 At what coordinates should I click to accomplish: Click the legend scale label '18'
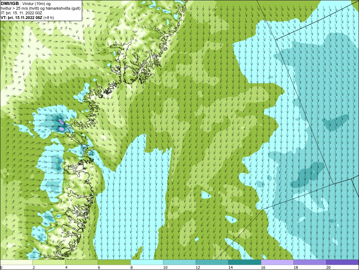[x=295, y=267]
